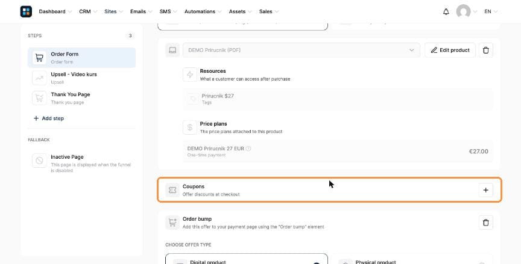Click the Upsell trend icon
The width and height of the screenshot is (521, 264).
click(39, 78)
